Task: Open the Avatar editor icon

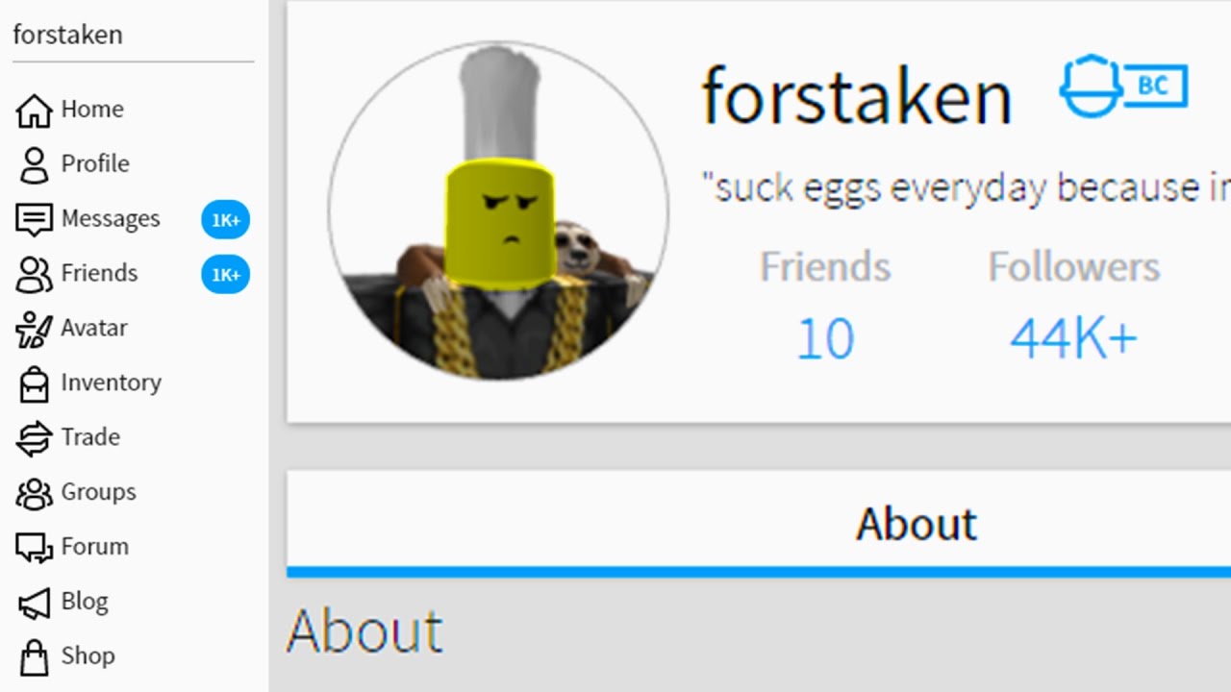Action: (x=34, y=329)
